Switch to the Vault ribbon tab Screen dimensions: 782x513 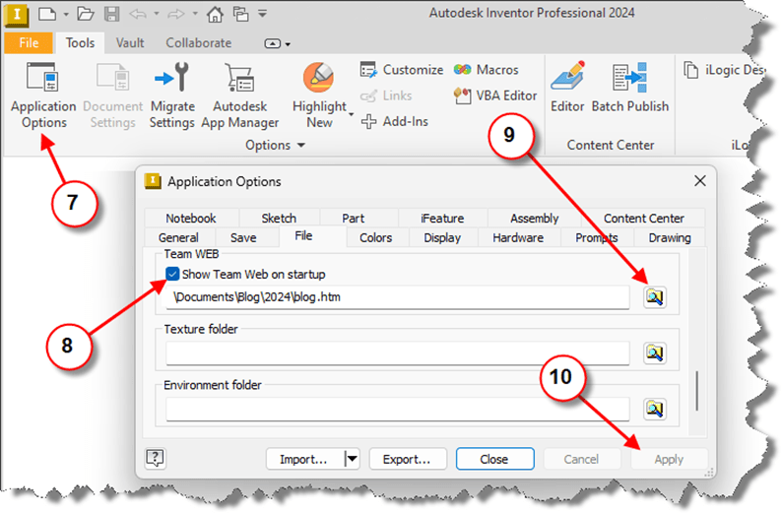(x=130, y=43)
